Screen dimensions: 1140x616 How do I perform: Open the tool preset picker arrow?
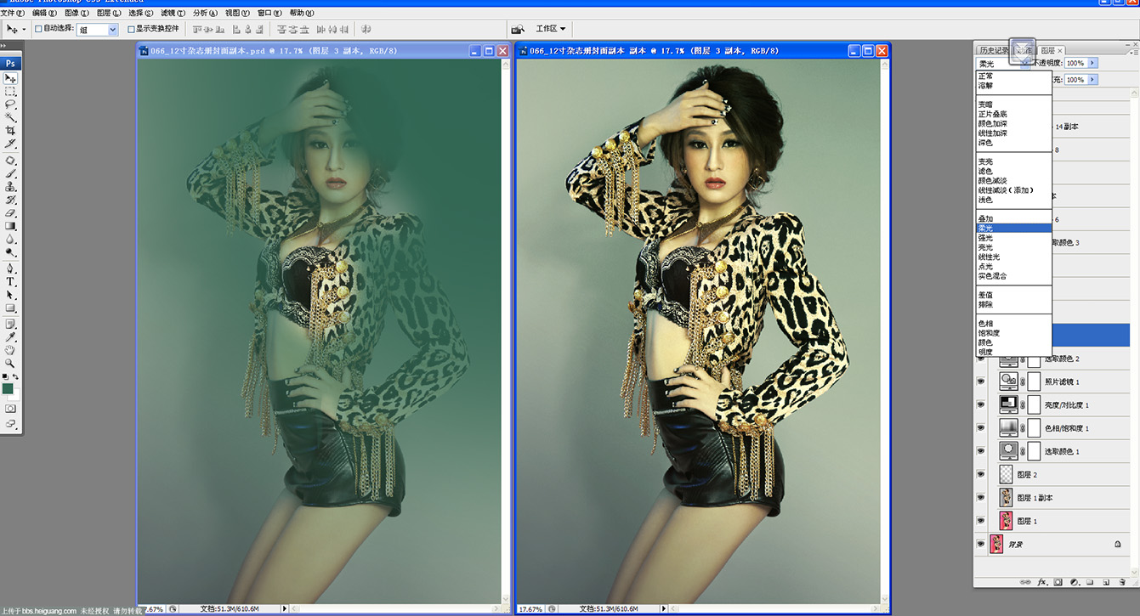coord(24,29)
